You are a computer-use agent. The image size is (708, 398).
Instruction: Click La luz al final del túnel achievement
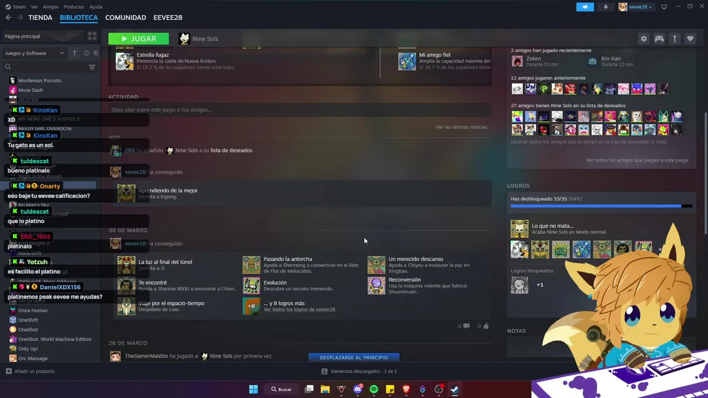click(126, 265)
